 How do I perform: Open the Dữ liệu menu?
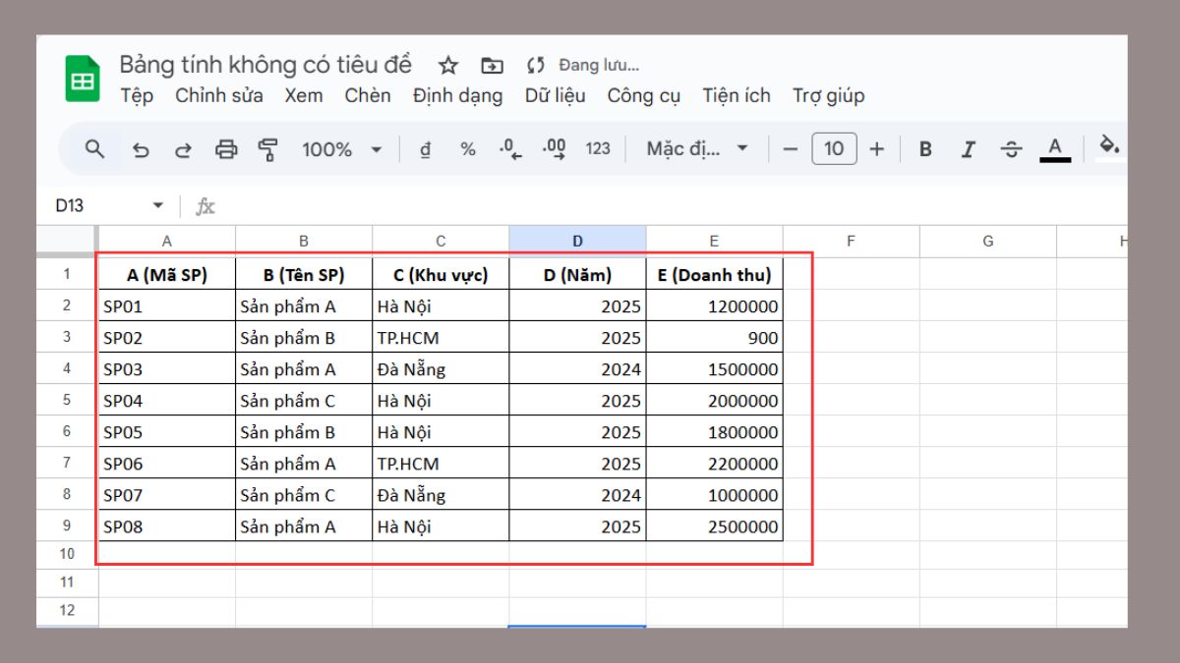point(554,95)
